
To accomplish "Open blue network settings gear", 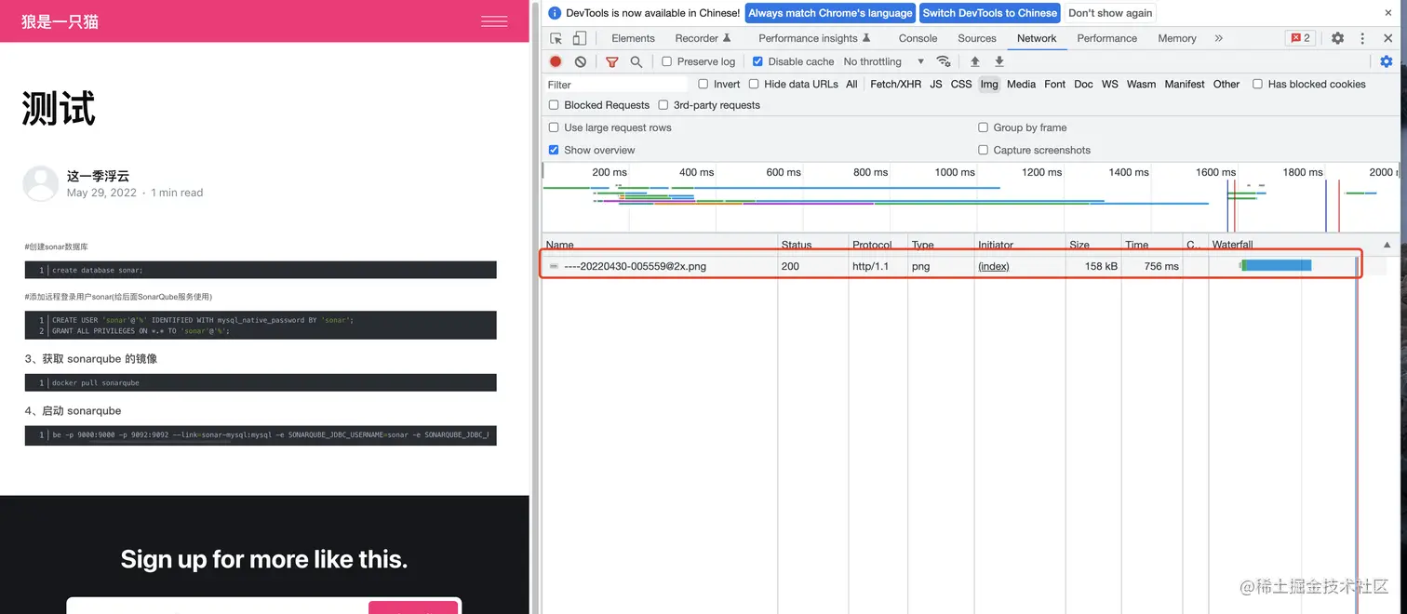I will click(1387, 61).
